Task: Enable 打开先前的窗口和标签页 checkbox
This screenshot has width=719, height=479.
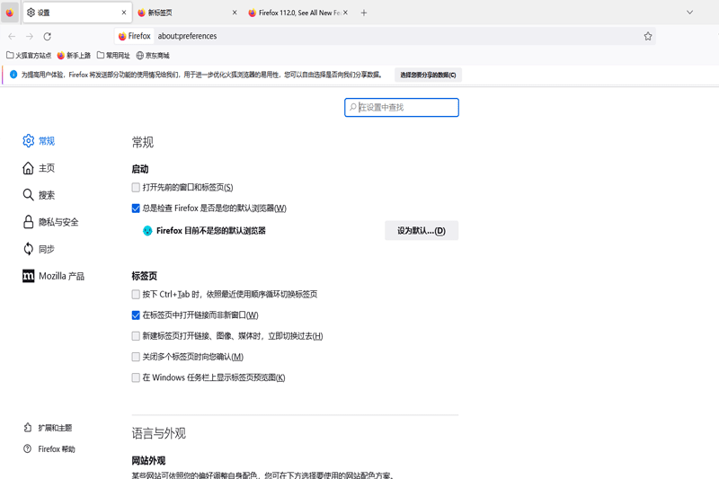Action: point(136,188)
